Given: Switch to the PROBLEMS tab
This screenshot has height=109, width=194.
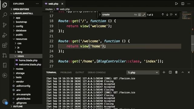Looking at the screenshot, I should [66, 73].
